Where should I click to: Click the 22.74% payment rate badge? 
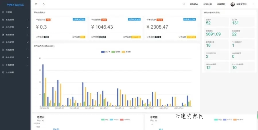pos(189,19)
